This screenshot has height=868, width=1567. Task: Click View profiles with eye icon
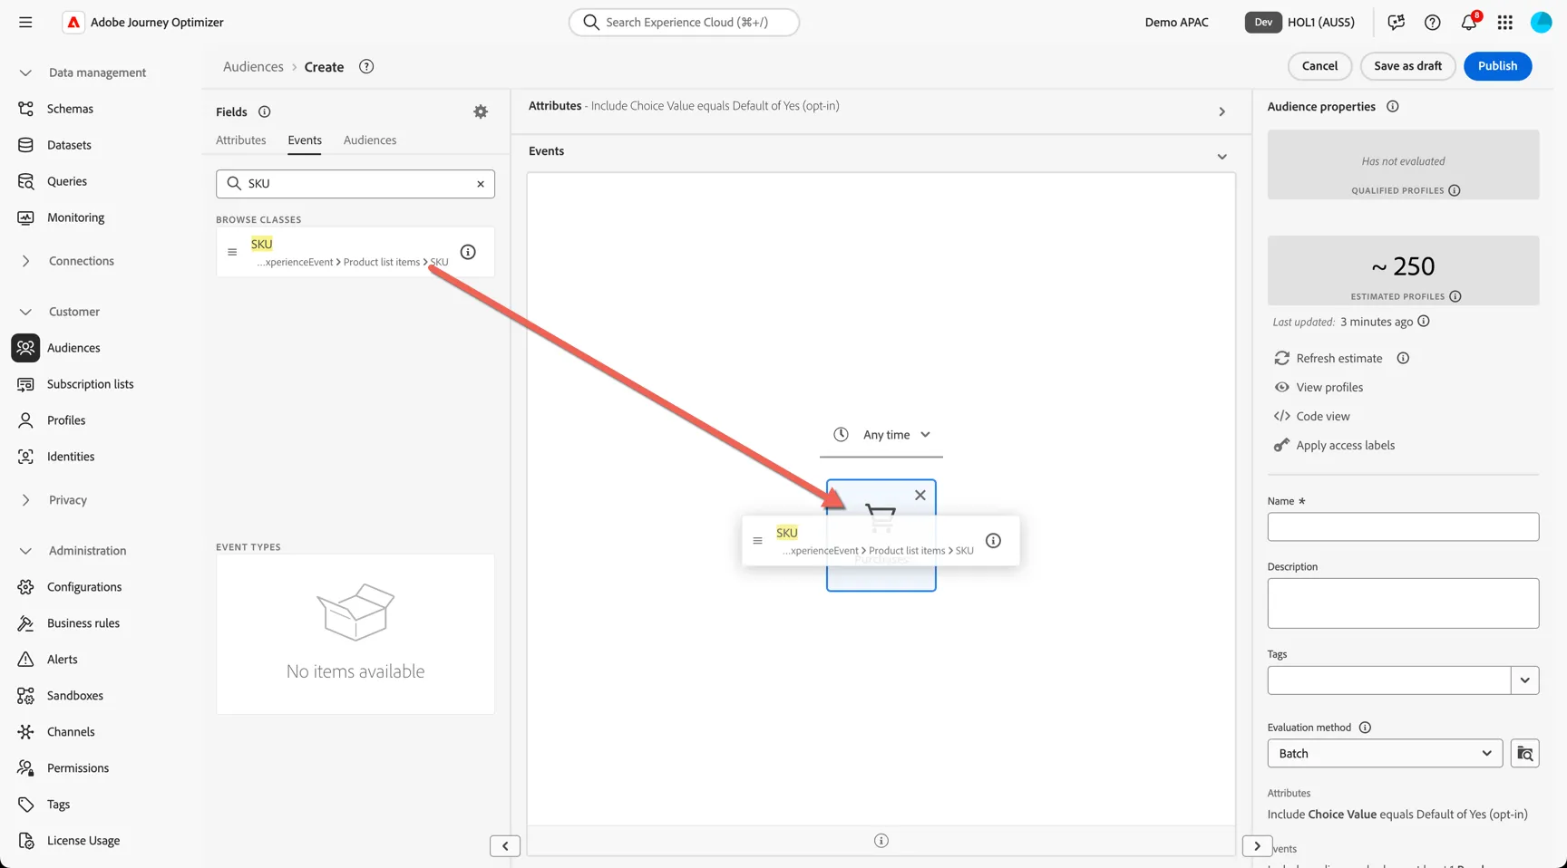click(1319, 387)
